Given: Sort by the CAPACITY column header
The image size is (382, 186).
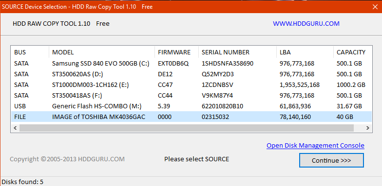Looking at the screenshot, I should [x=353, y=52].
